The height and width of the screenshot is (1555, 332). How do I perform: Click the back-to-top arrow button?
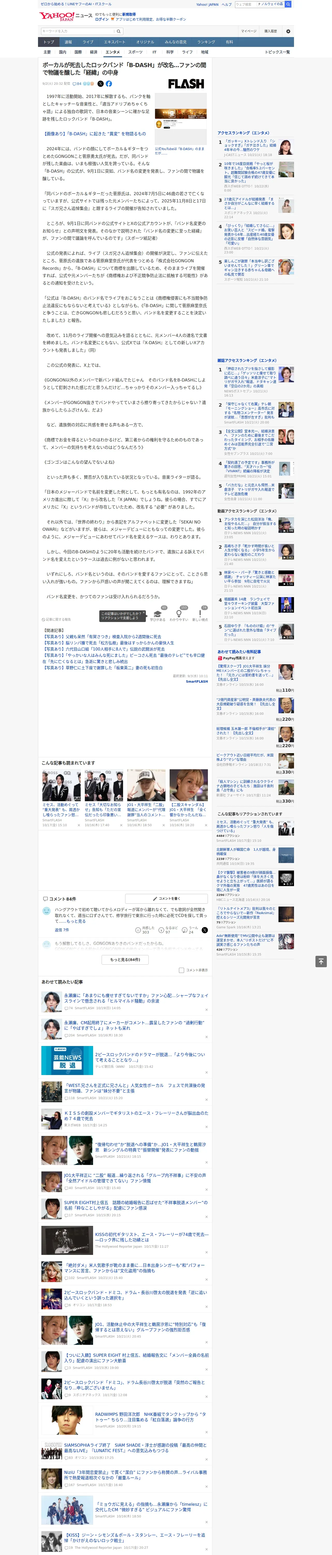(x=321, y=961)
